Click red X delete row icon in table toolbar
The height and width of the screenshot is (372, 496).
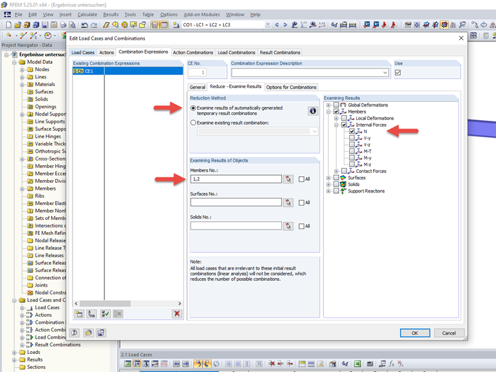[x=271, y=364]
